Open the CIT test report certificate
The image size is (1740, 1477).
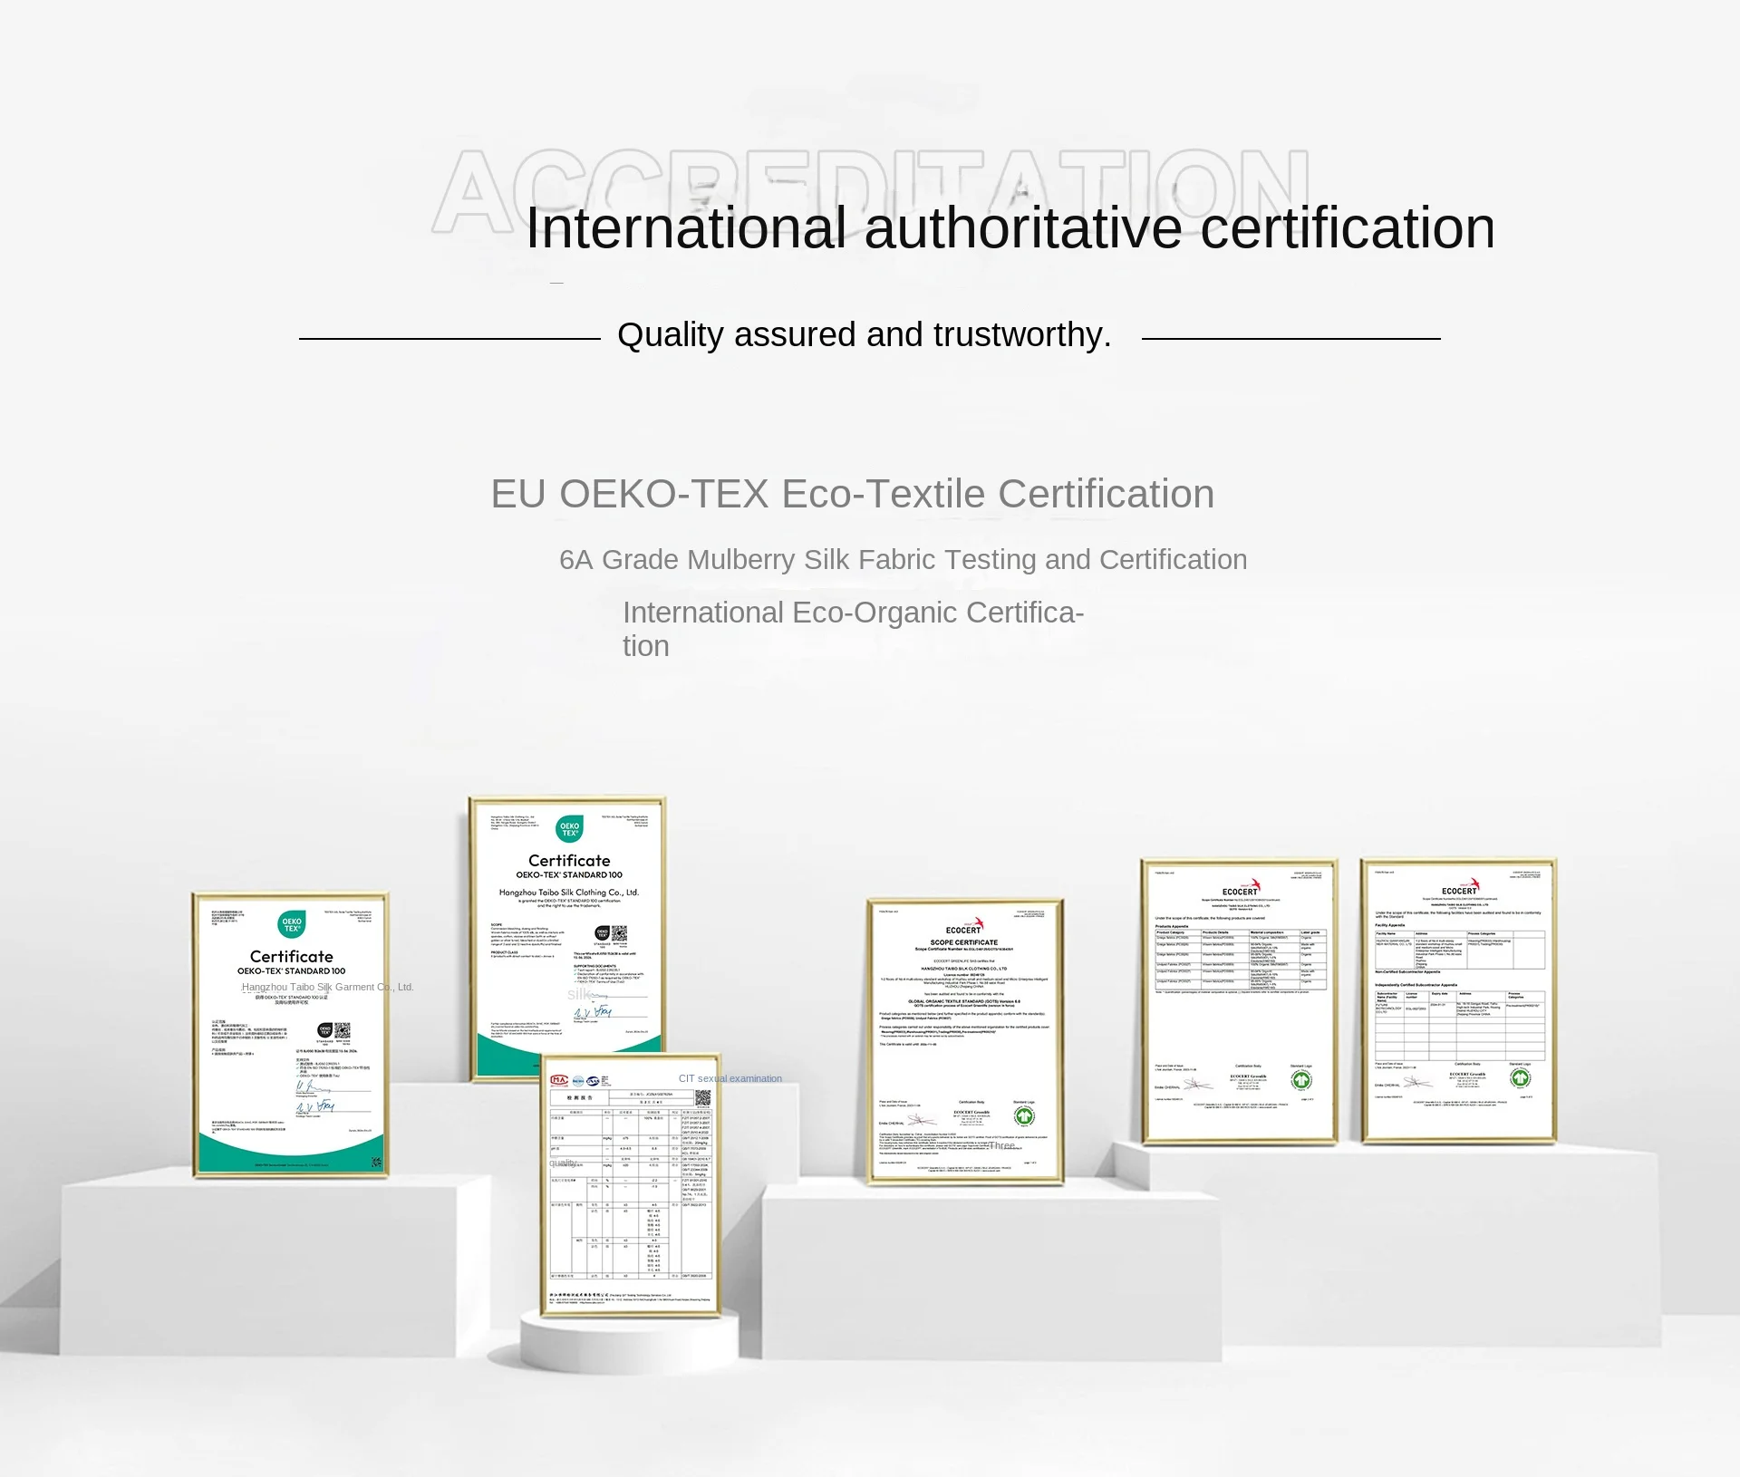[x=631, y=1185]
